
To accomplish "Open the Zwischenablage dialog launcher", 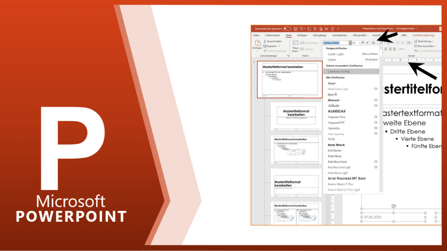I will (x=288, y=56).
